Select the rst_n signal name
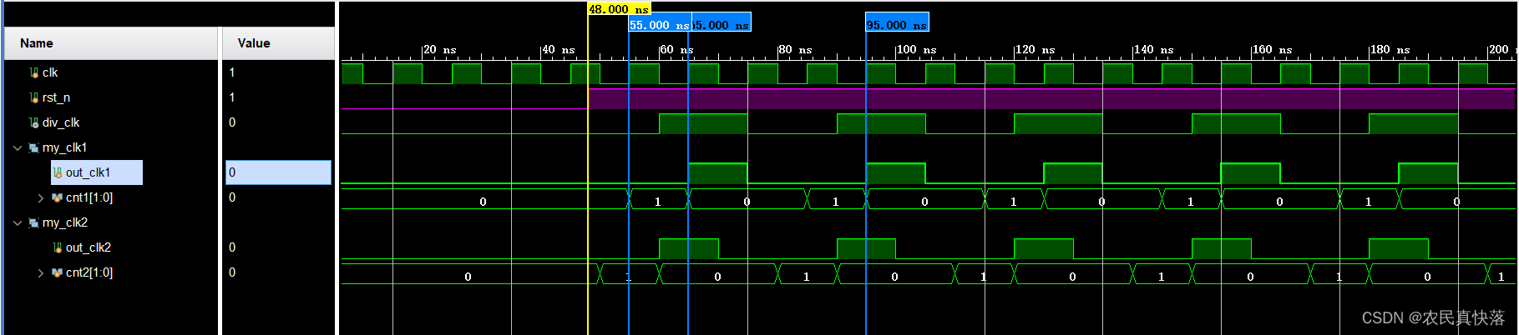The image size is (1519, 335). coord(56,98)
